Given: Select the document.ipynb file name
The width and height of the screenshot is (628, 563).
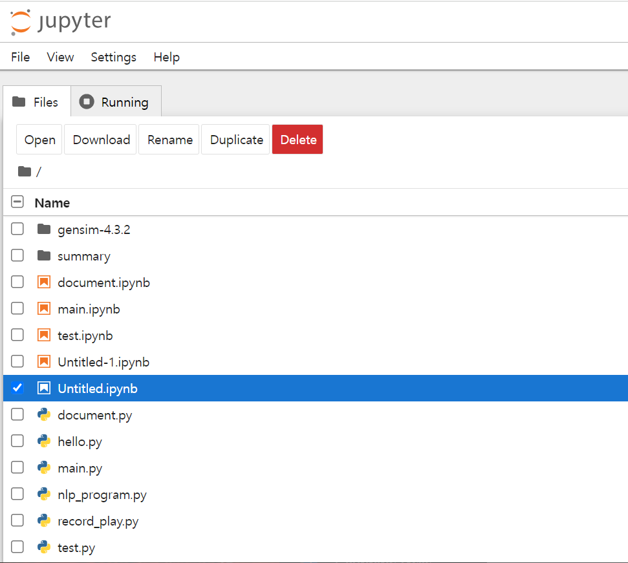Looking at the screenshot, I should [x=104, y=282].
